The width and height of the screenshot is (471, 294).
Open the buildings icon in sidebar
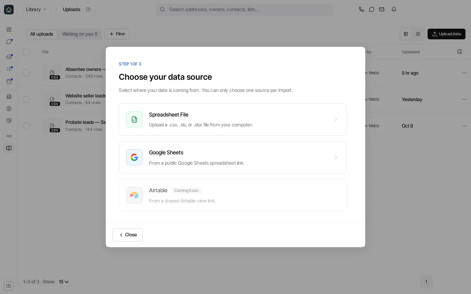[9, 96]
